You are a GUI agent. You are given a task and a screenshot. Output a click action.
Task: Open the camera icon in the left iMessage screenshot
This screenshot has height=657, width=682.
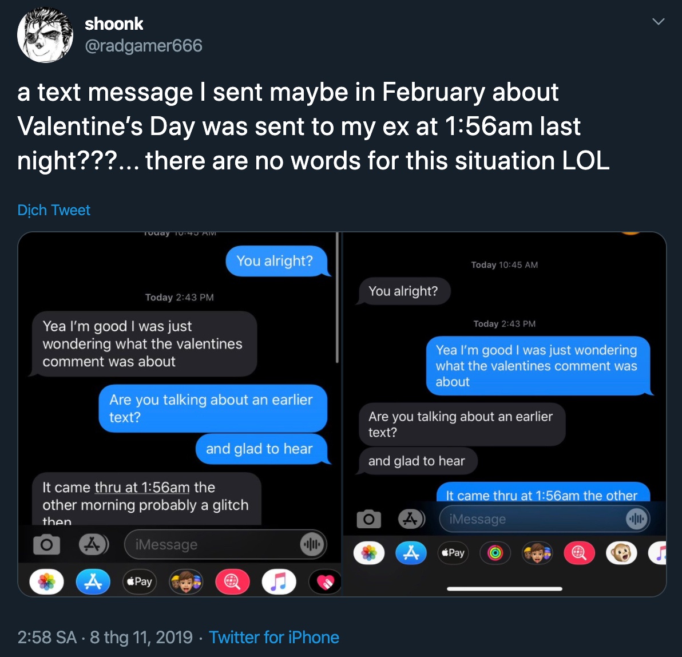[47, 544]
